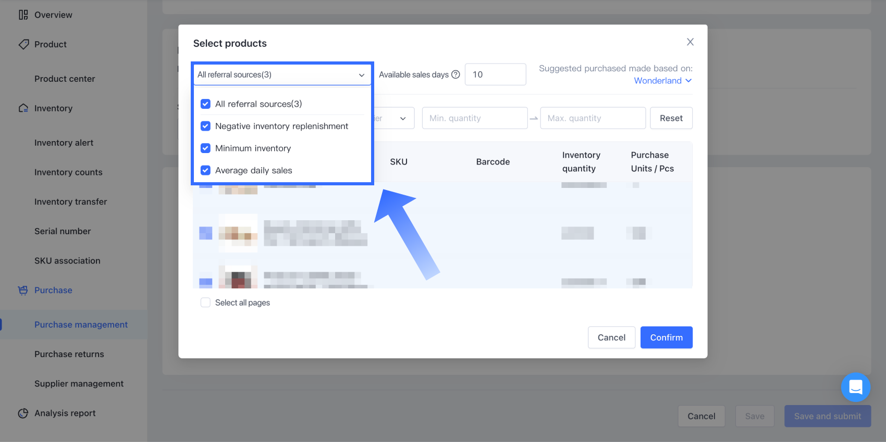Click the Product tag icon

pyautogui.click(x=23, y=44)
